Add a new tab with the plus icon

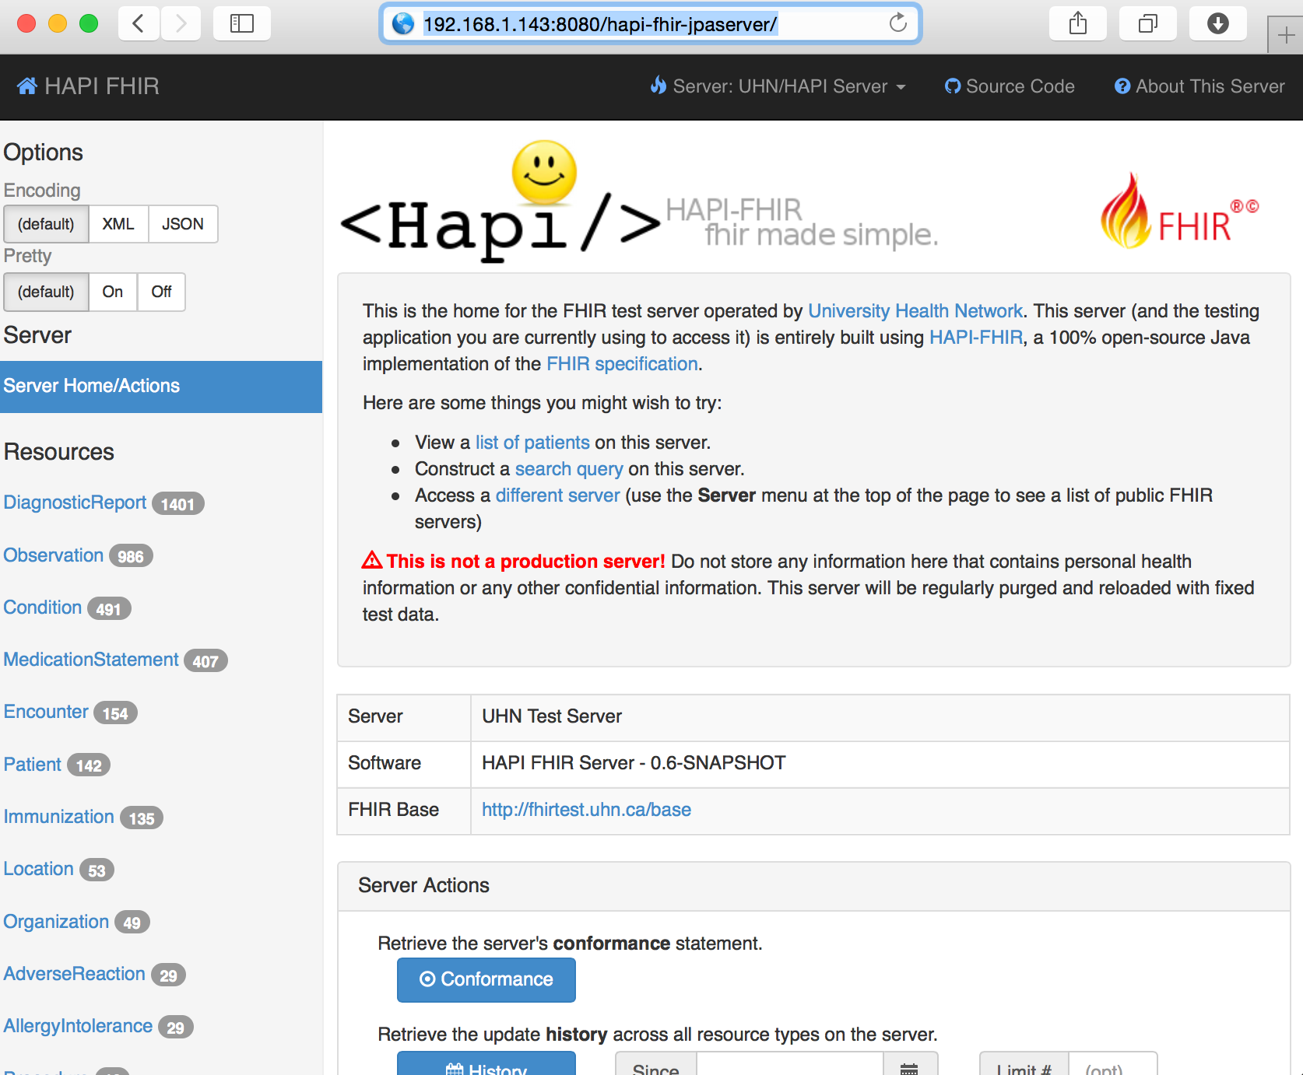(1286, 35)
